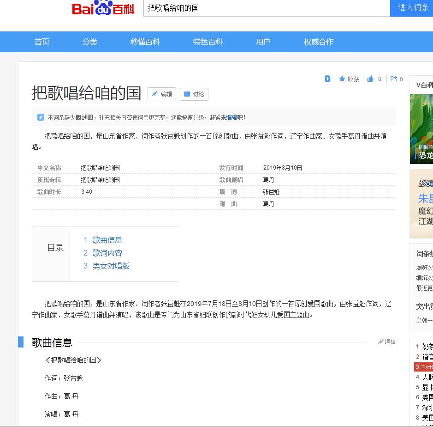Screen dimensions: 433x427
Task: Click the 进入词条 search button
Action: [x=411, y=8]
